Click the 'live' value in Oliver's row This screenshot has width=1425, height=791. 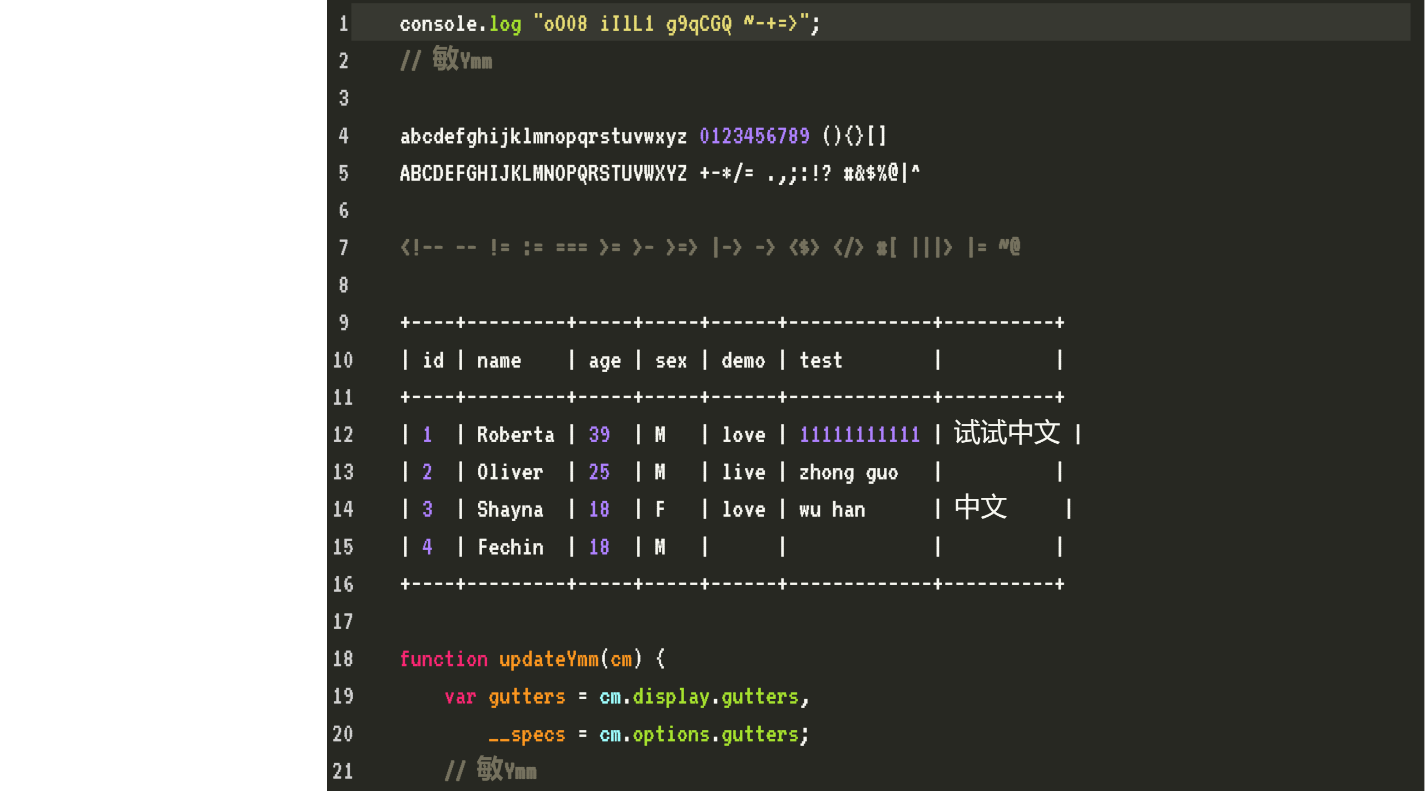coord(743,472)
